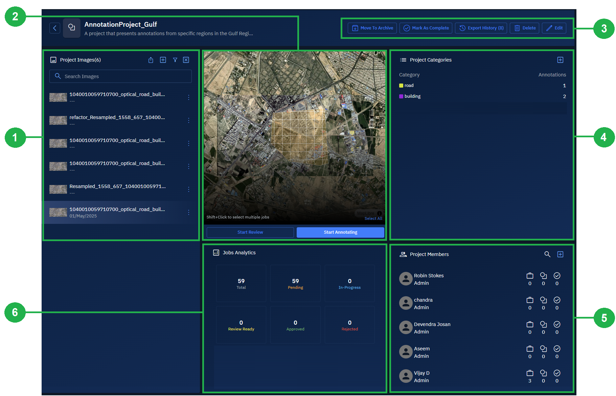This screenshot has width=616, height=396.
Task: Click the purple building color swatch
Action: tap(401, 96)
